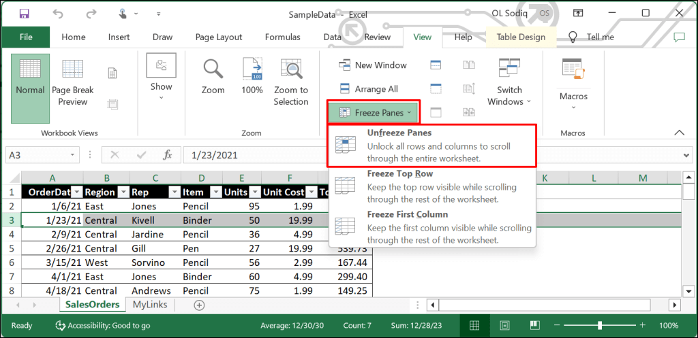Image resolution: width=698 pixels, height=338 pixels.
Task: Toggle Page Break Preview in status bar
Action: pos(536,326)
